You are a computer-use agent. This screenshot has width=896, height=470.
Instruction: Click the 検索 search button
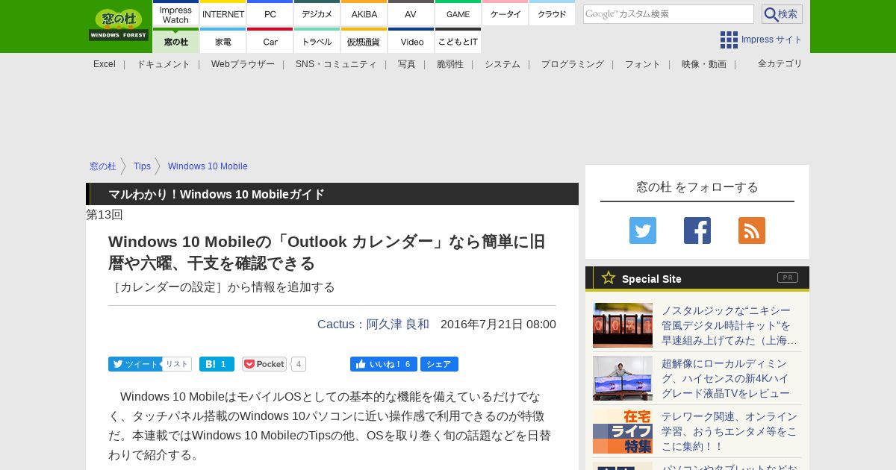[x=782, y=14]
